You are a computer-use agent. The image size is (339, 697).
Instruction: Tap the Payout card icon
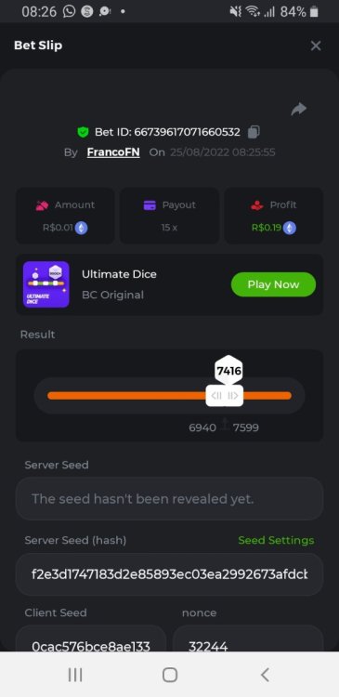point(150,205)
